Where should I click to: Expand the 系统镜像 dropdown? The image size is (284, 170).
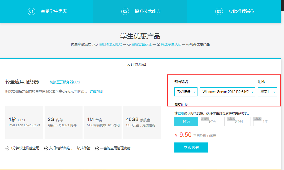tap(186, 92)
